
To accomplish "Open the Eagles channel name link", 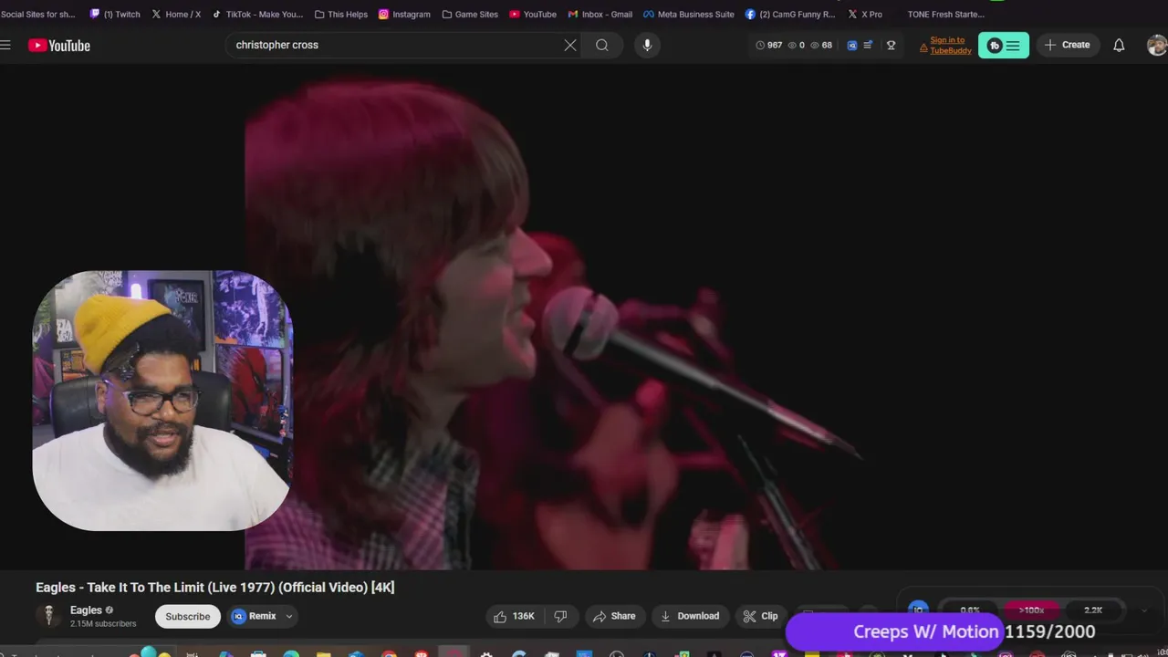I will click(x=86, y=610).
